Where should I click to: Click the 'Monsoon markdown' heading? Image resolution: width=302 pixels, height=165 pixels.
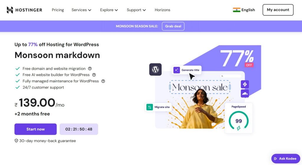[57, 55]
